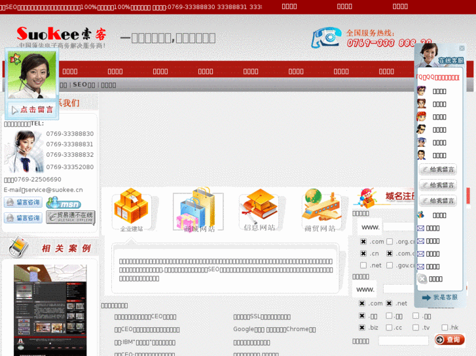Click the blue telephone hotline icon
This screenshot has height=356, width=476.
326,38
